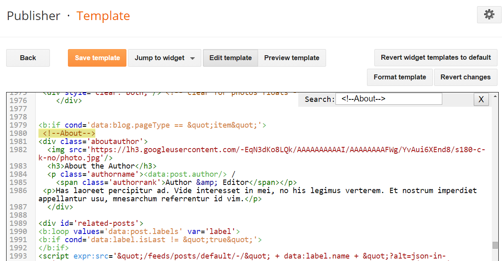
Task: Open the settings gear menu
Action: (x=489, y=15)
